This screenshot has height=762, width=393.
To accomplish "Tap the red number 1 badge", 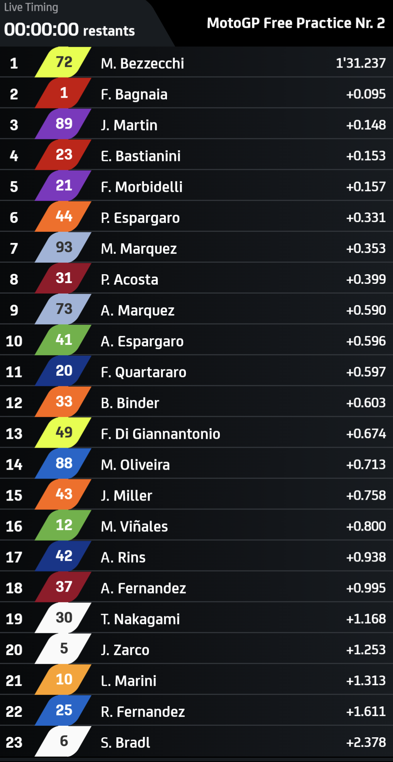I will pos(64,93).
